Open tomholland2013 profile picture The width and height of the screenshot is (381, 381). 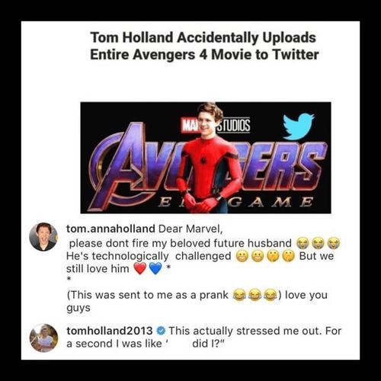(x=43, y=338)
